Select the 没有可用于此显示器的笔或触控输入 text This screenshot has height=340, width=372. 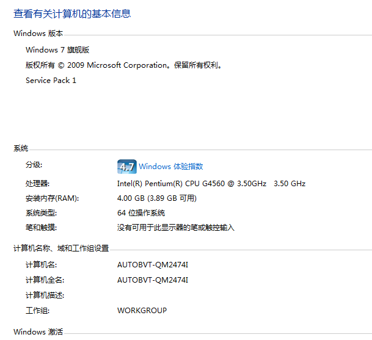click(x=176, y=228)
